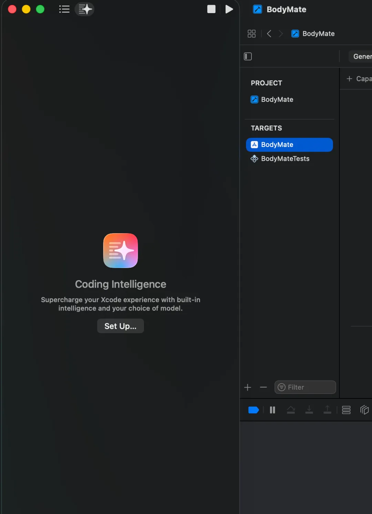The width and height of the screenshot is (372, 514).
Task: Click the Step Over debug icon
Action: click(x=291, y=410)
